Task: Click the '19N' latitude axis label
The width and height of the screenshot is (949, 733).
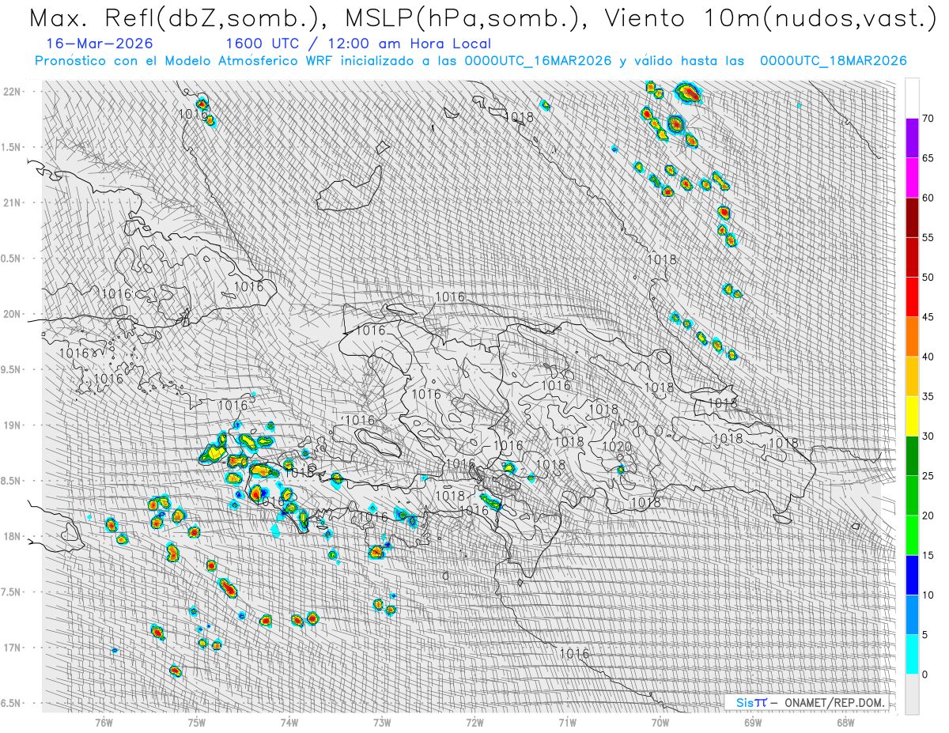Action: [13, 425]
